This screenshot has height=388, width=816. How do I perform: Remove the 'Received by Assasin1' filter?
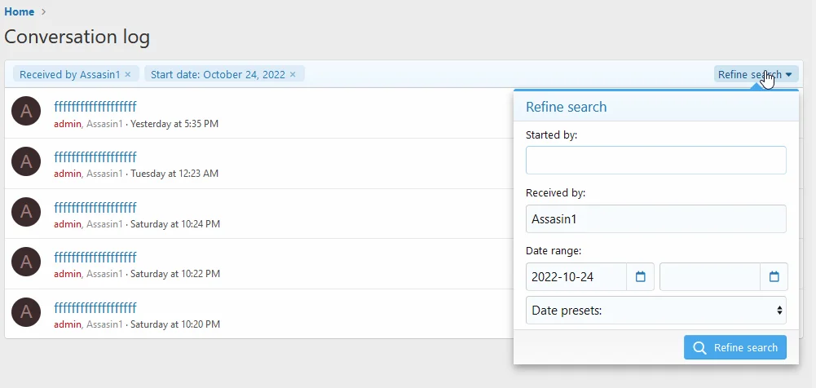click(x=128, y=74)
